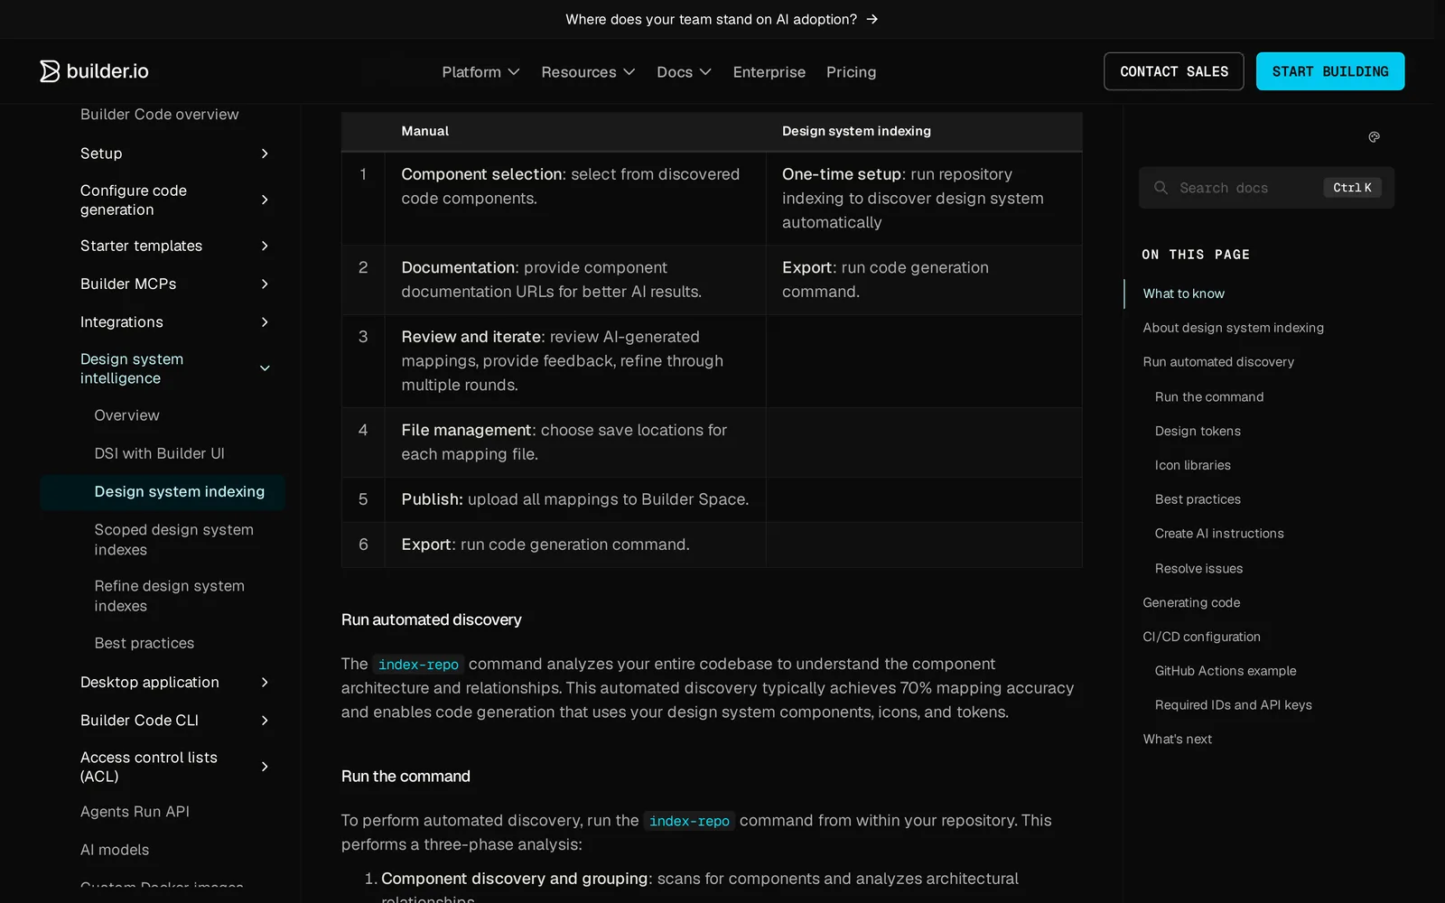Expand Access control lists (ACL) section
Viewport: 1445px width, 903px height.
click(x=175, y=767)
